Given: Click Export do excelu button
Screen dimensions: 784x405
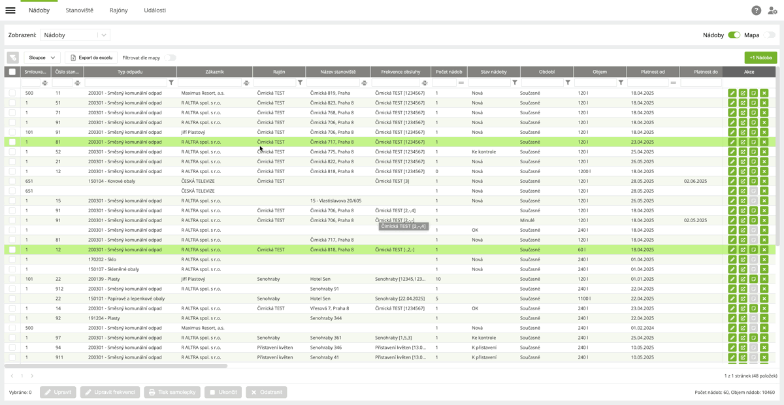Looking at the screenshot, I should (91, 57).
